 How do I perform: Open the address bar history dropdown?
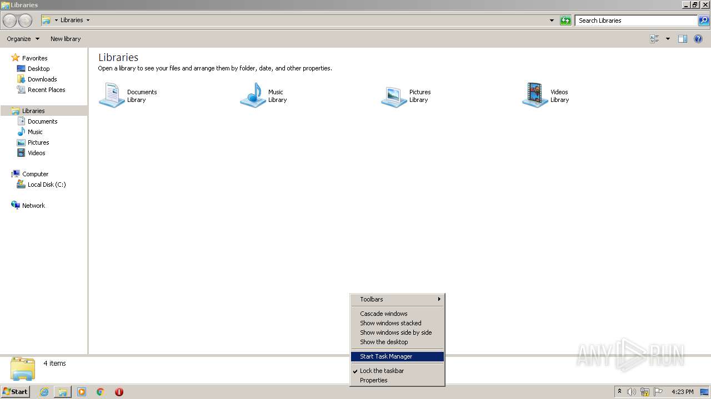[x=552, y=21]
